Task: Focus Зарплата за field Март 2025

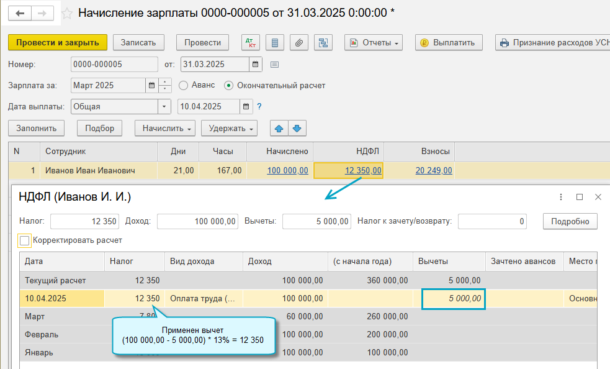Action: coord(108,85)
